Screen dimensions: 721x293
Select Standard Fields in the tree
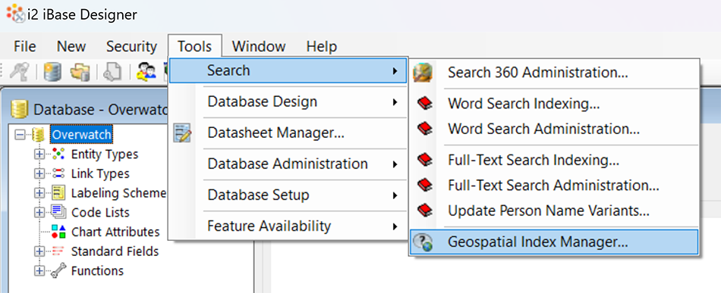(115, 251)
